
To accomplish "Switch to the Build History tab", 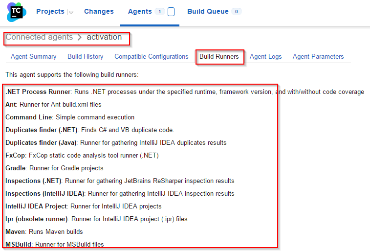I will 86,57.
